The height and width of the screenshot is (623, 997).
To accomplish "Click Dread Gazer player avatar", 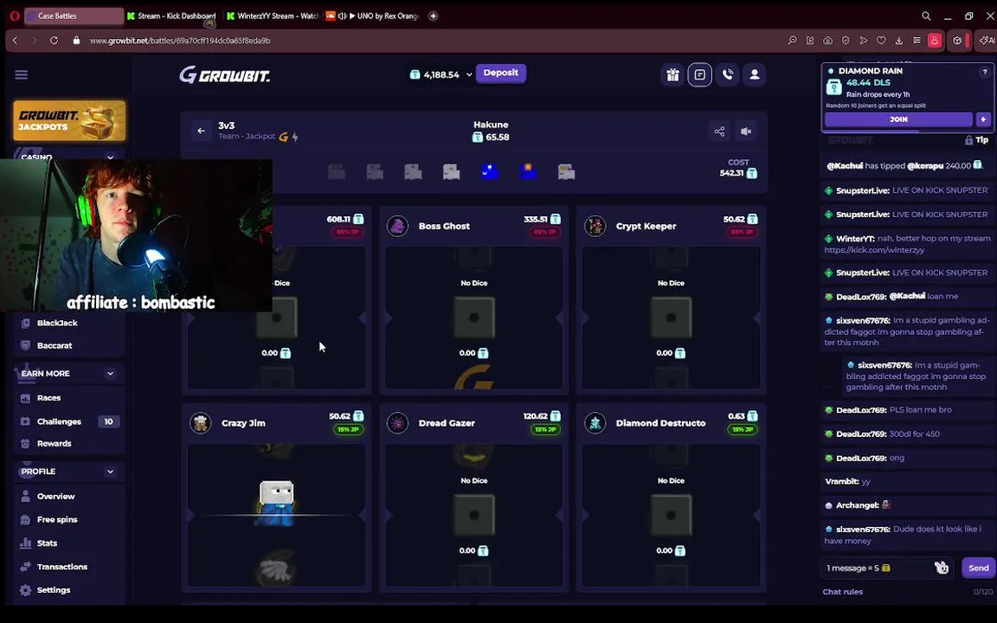I will click(397, 423).
